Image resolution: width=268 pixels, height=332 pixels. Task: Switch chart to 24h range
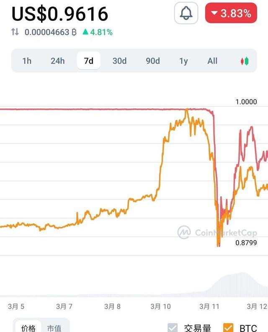tap(58, 61)
